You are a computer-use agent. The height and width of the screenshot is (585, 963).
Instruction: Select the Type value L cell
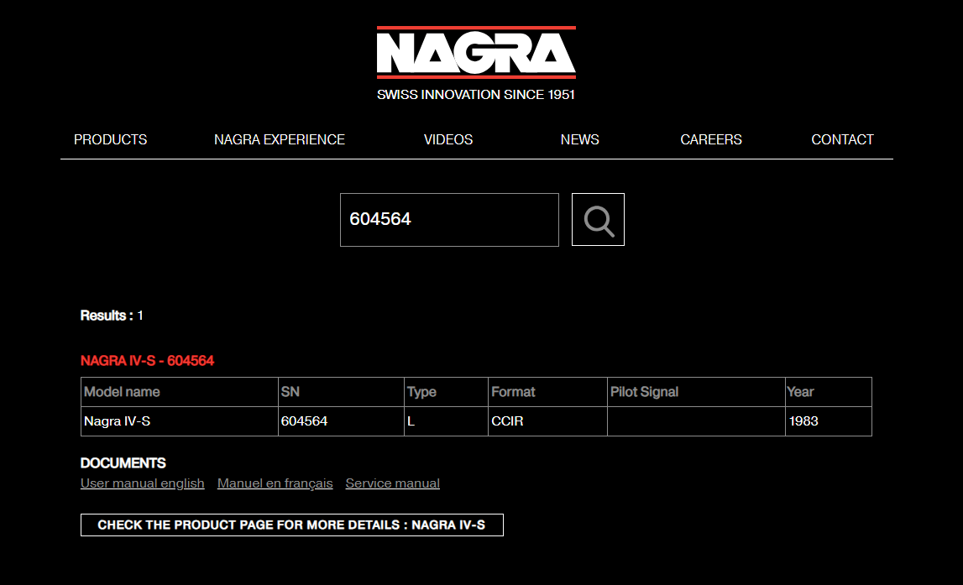pos(447,421)
